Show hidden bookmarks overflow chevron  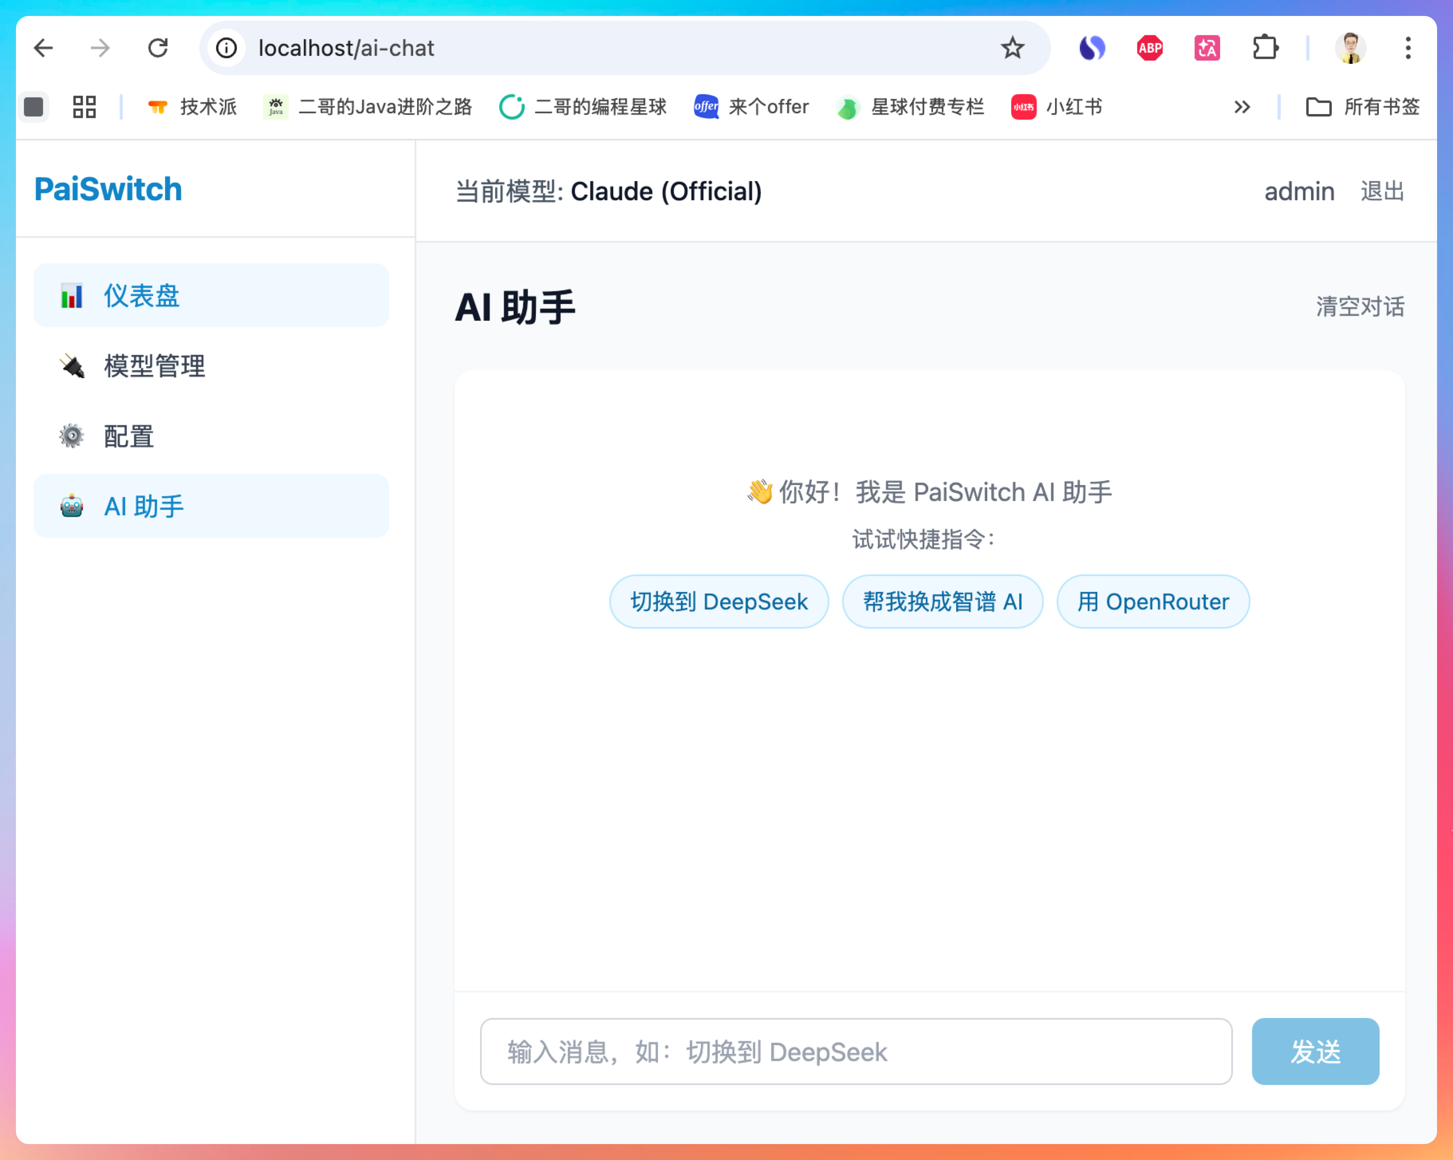pos(1241,107)
